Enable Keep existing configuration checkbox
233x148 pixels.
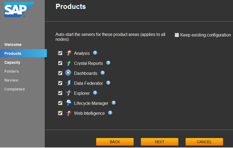click(x=177, y=35)
